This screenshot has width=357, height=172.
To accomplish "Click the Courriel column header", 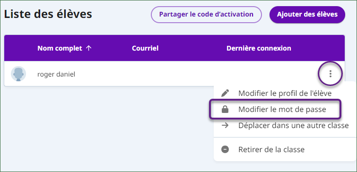I will pyautogui.click(x=145, y=48).
